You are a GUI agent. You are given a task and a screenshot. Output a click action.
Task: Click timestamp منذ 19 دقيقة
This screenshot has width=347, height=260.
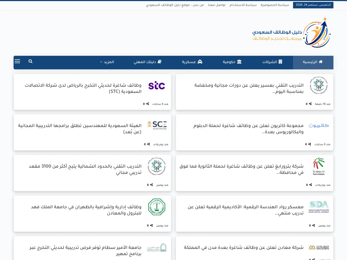323,104
